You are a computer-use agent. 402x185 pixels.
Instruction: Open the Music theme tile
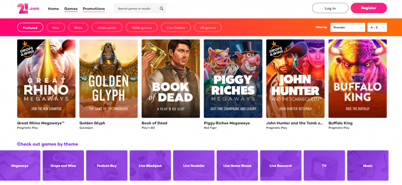point(367,166)
